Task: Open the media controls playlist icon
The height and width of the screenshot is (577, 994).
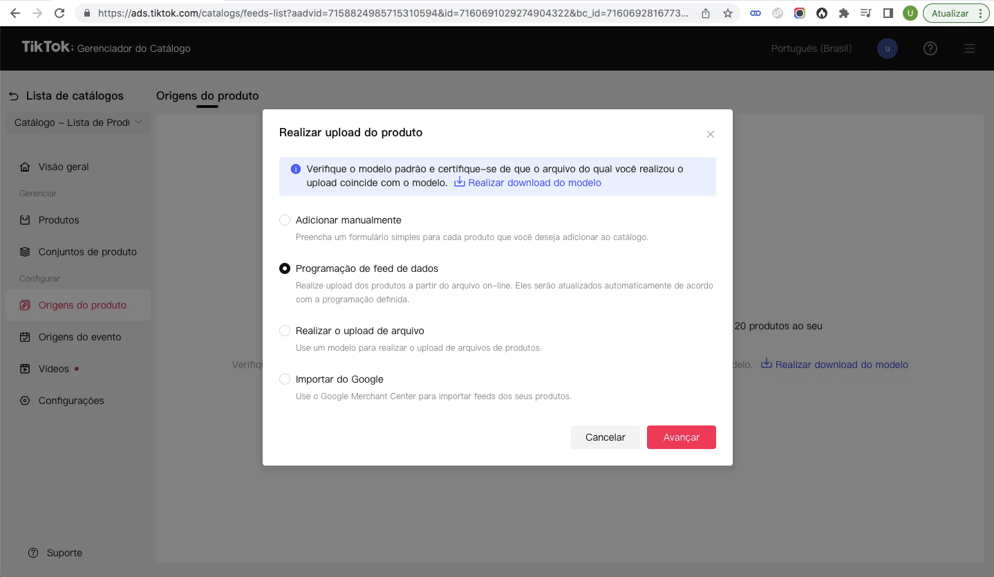Action: [866, 13]
